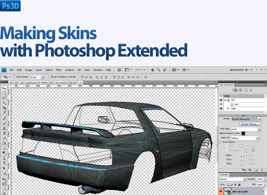Open the Auto-Select Group dropdown
The width and height of the screenshot is (267, 195).
coord(37,77)
